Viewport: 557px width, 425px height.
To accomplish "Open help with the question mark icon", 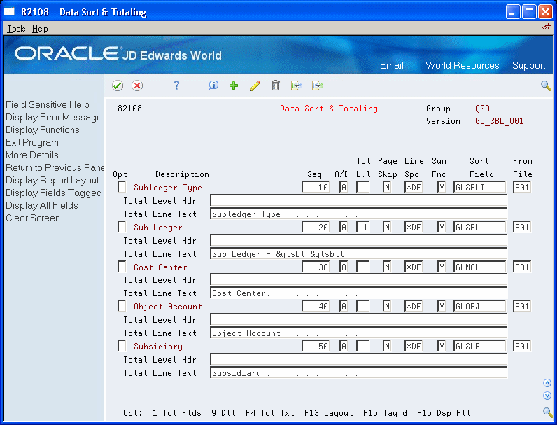I will tap(176, 85).
